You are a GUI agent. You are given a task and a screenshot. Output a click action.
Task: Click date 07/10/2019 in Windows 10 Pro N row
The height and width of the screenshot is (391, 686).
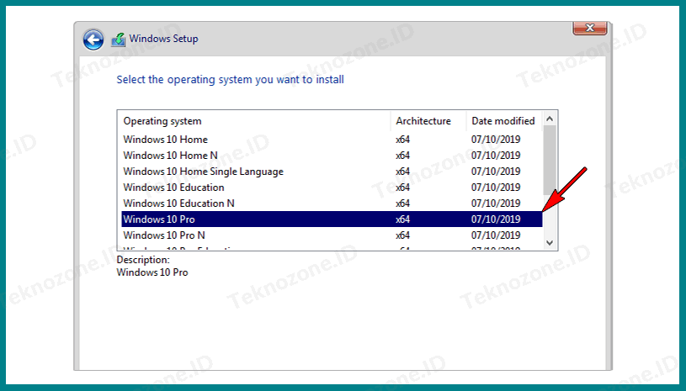tap(496, 235)
